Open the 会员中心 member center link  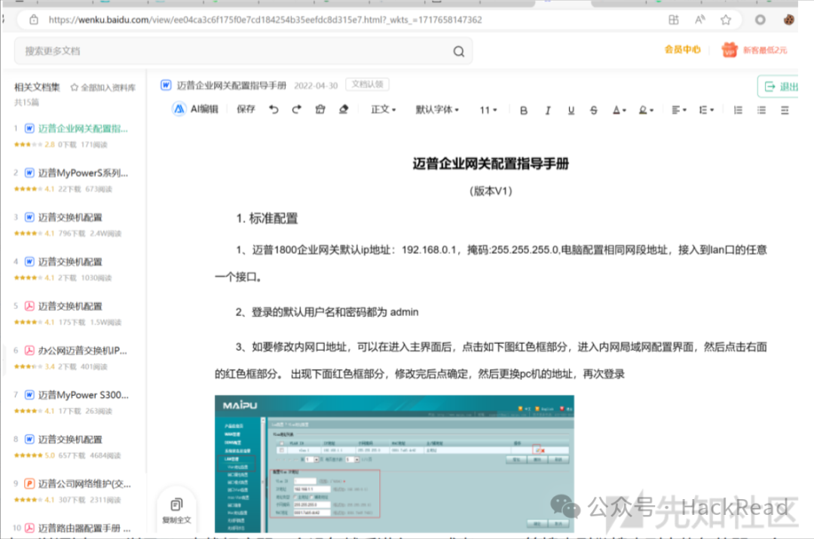coord(682,50)
